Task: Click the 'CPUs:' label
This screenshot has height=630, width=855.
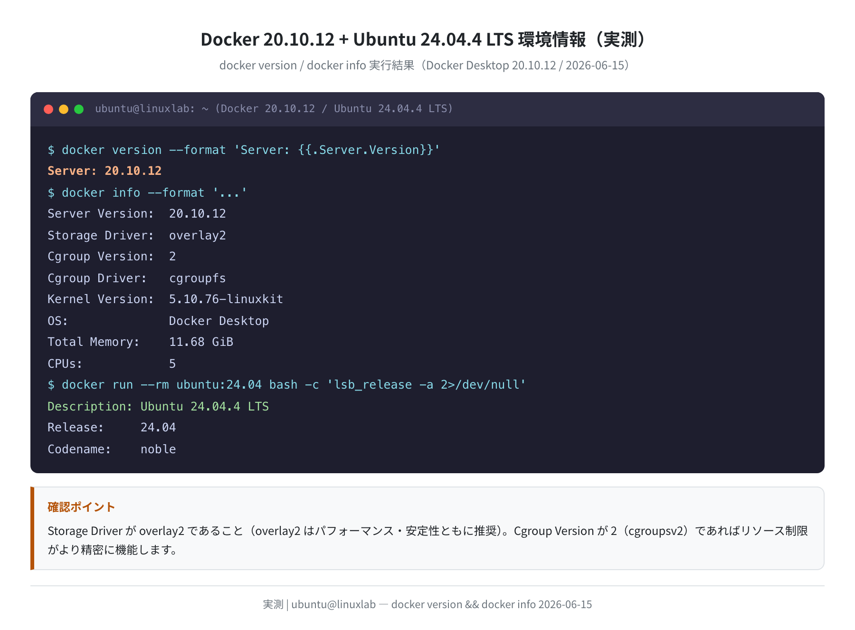Action: (65, 364)
